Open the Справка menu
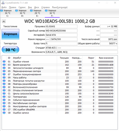The image size is (119, 131). tap(45, 7)
